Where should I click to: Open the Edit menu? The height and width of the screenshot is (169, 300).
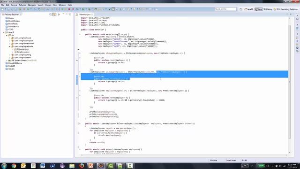point(7,5)
